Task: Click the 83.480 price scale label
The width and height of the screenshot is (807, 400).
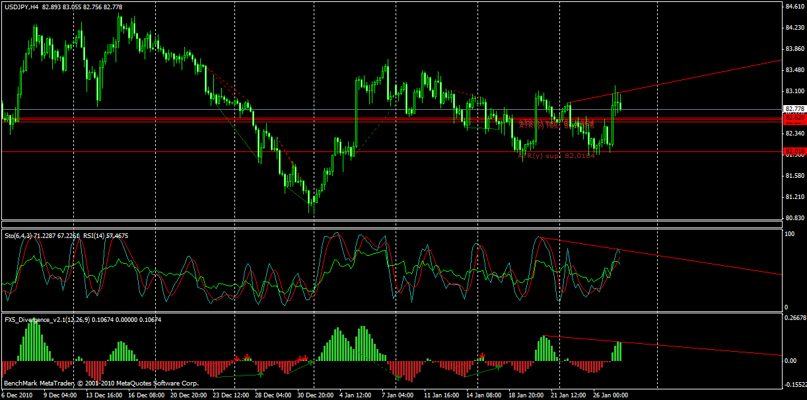Action: click(x=794, y=70)
